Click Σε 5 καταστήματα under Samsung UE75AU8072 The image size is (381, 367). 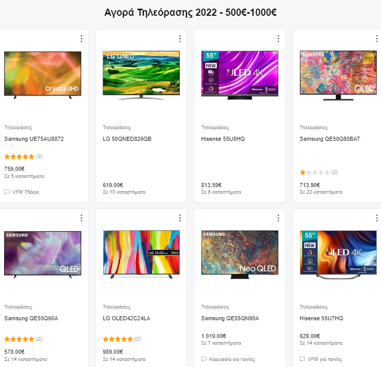point(24,176)
